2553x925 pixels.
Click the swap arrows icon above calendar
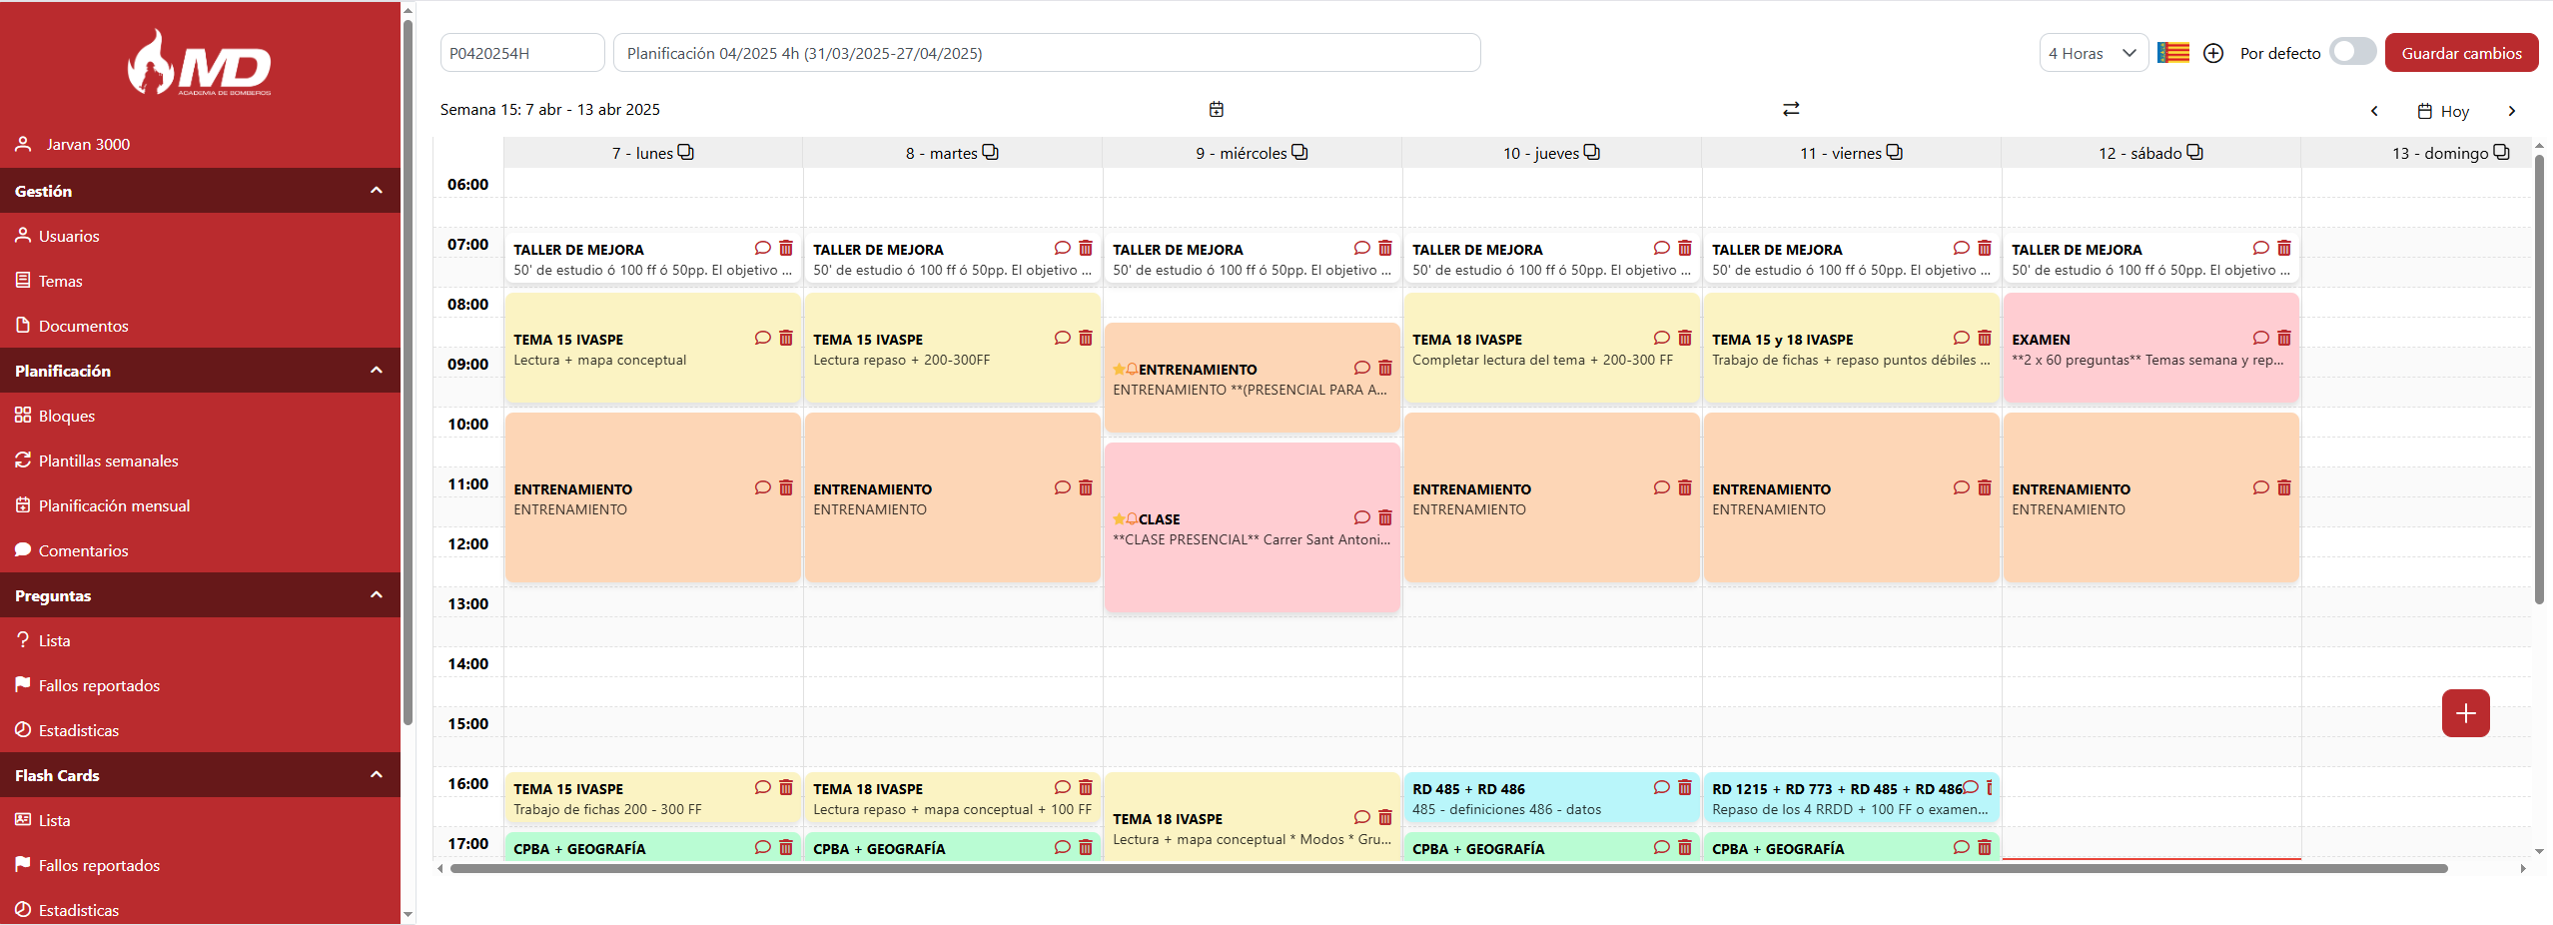(x=1791, y=109)
